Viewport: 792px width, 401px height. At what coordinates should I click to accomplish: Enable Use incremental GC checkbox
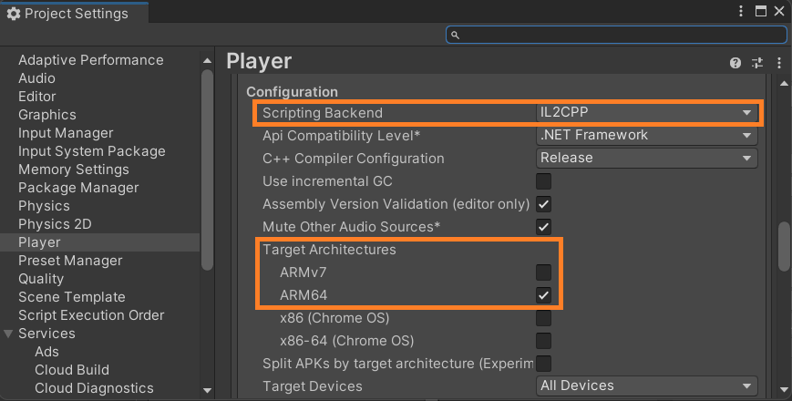[543, 180]
